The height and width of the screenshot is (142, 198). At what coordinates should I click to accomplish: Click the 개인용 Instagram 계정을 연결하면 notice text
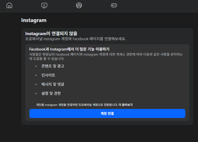(77, 105)
